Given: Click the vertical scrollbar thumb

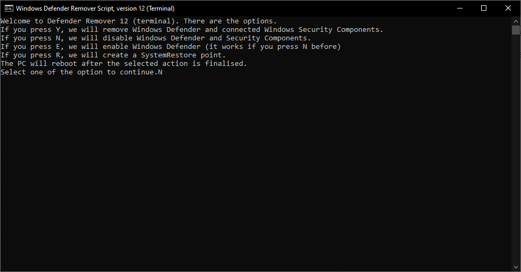Looking at the screenshot, I should tap(516, 30).
